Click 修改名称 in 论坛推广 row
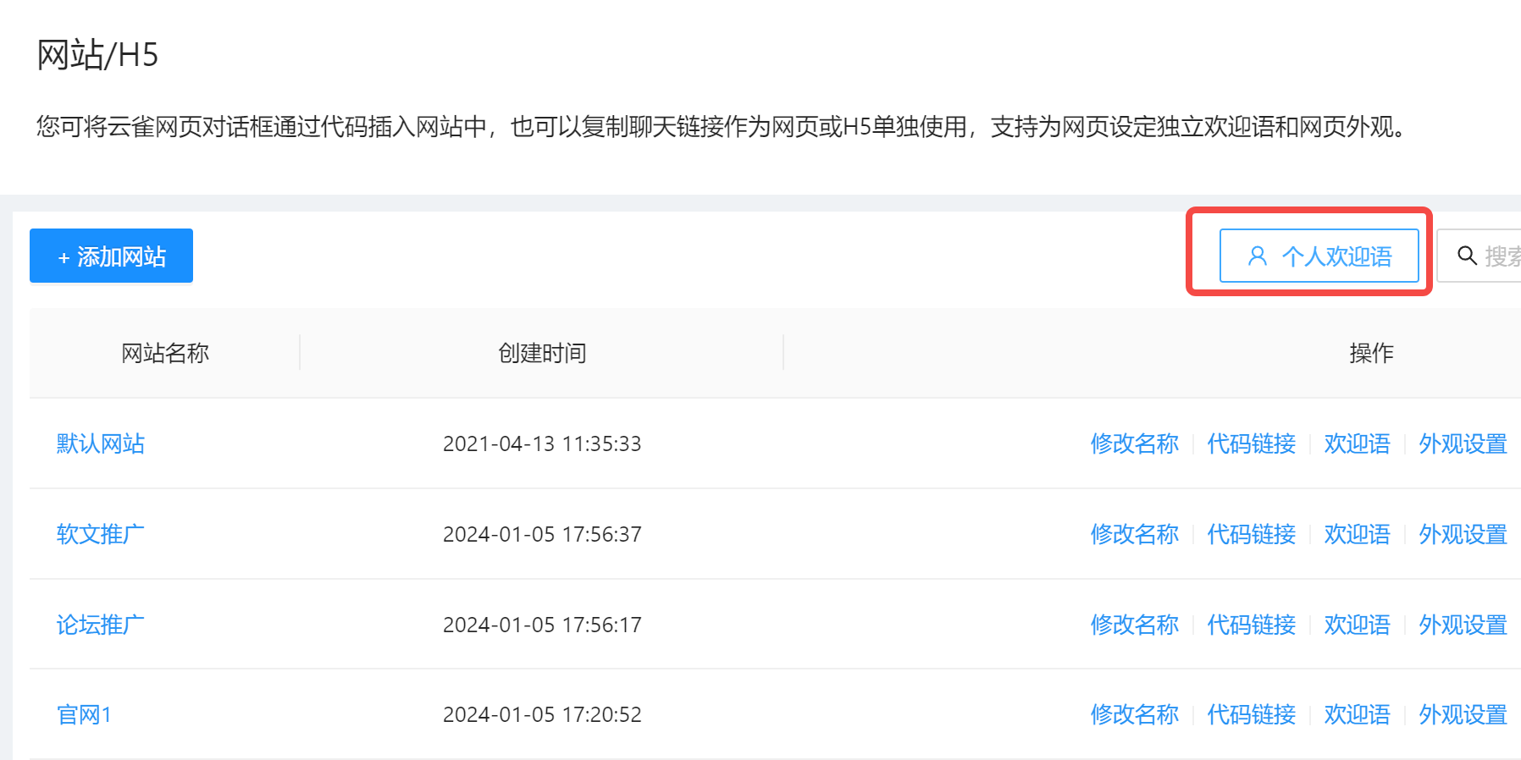Viewport: 1521px width, 760px height. point(1134,625)
